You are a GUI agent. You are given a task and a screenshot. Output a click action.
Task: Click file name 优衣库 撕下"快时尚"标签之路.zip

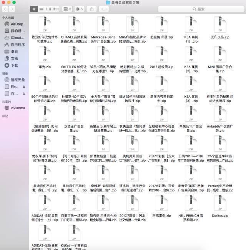point(45,158)
